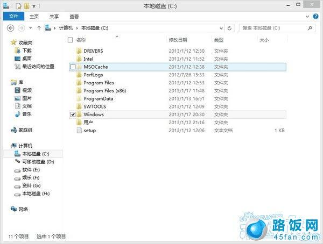Click the 桌面 icon in sidebar
Viewport: 323px width, 244px height.
point(18,59)
